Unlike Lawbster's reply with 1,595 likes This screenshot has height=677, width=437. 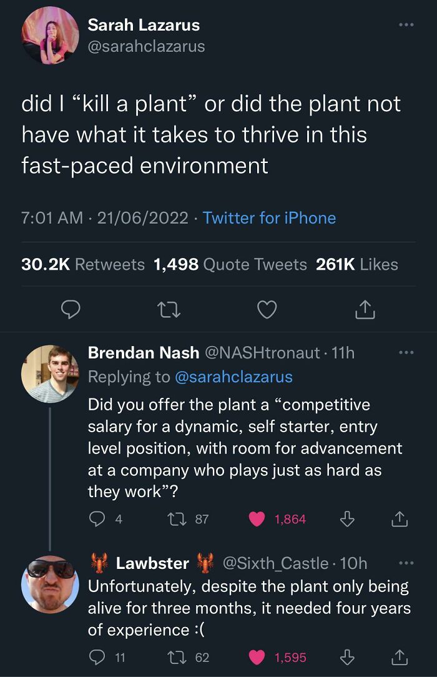click(257, 657)
